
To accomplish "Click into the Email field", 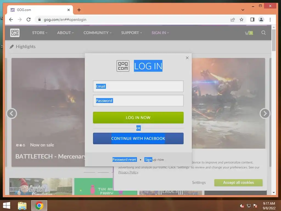I will click(138, 86).
